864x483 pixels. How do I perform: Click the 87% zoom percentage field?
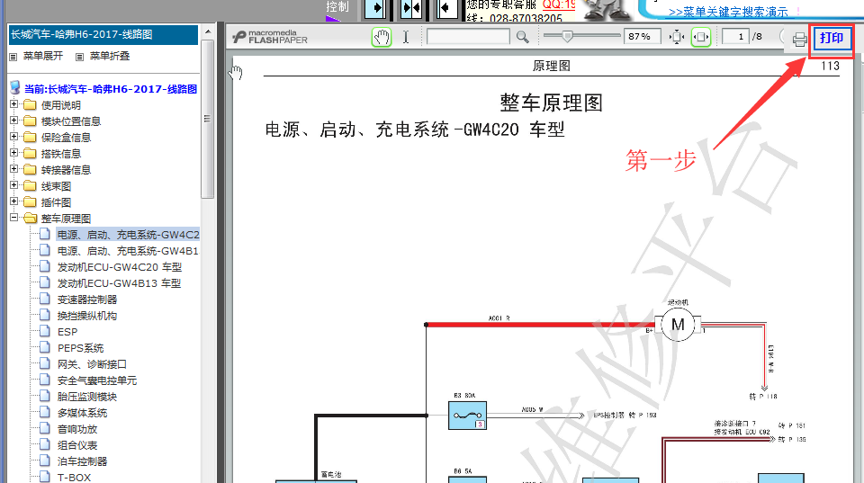point(642,37)
